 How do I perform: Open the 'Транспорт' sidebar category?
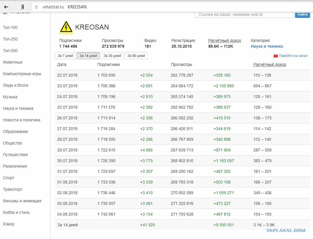pyautogui.click(x=13, y=190)
